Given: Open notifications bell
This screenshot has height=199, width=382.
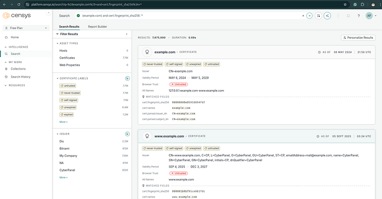Looking at the screenshot, I should 348,16.
